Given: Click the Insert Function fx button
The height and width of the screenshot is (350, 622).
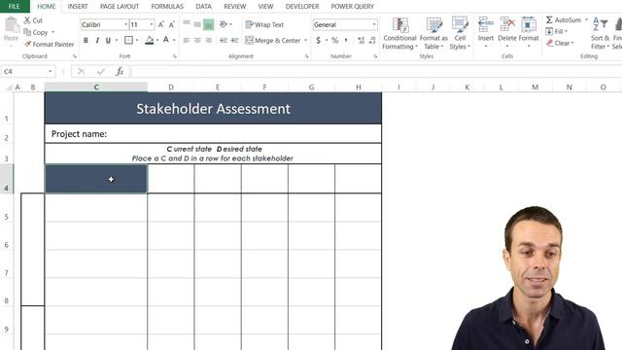Looking at the screenshot, I should pyautogui.click(x=120, y=71).
